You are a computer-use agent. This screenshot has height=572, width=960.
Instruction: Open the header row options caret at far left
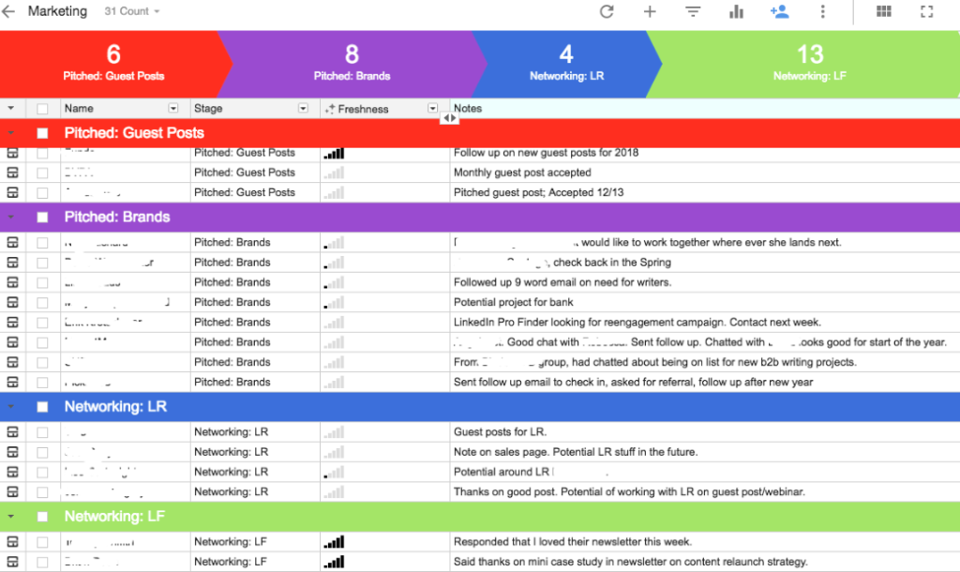pos(11,109)
